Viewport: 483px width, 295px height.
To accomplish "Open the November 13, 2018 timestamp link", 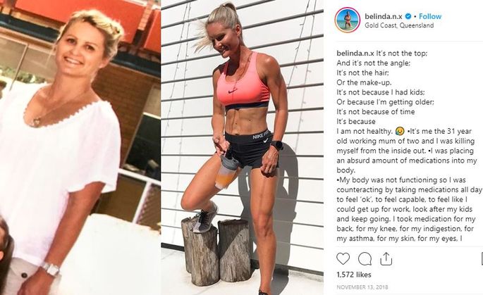I will (362, 287).
